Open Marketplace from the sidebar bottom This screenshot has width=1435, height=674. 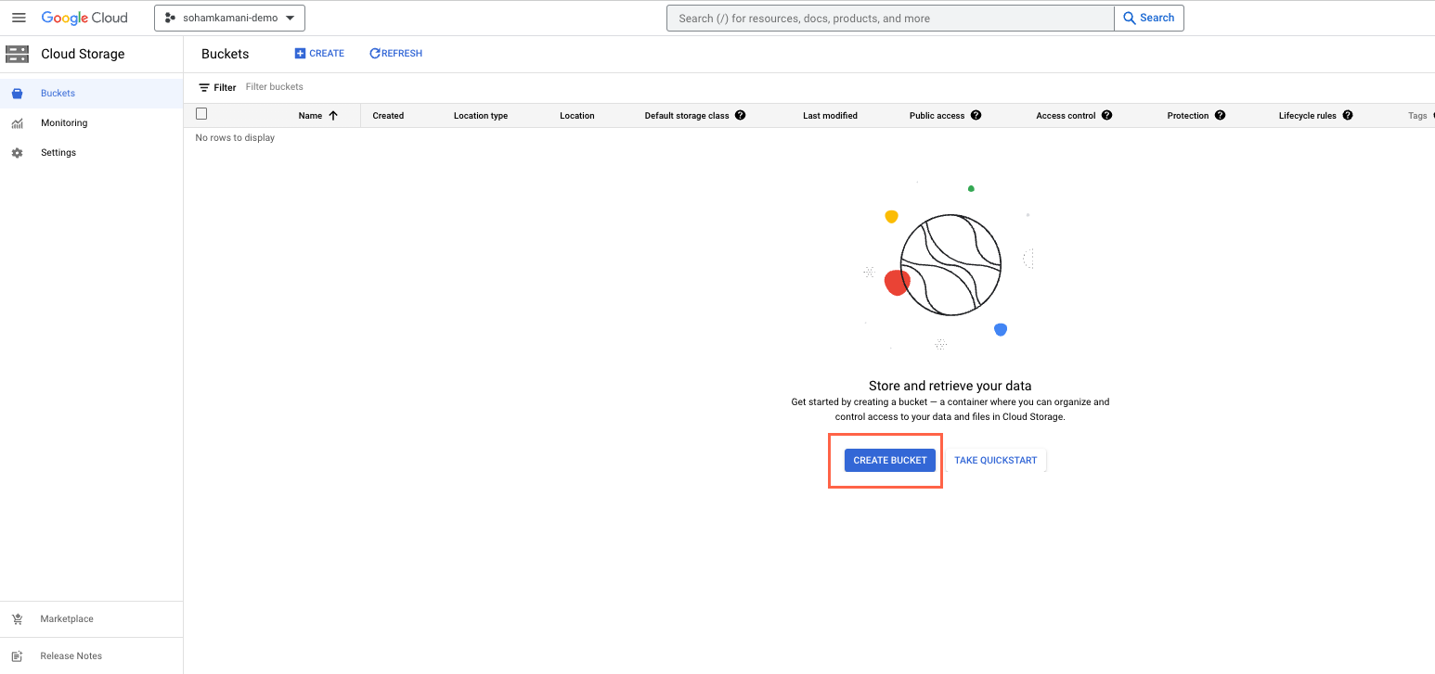tap(67, 618)
